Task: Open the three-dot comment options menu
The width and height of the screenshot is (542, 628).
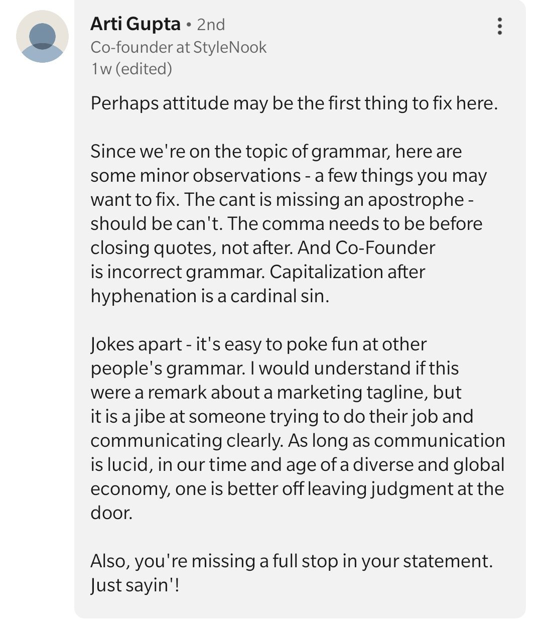Action: [499, 26]
